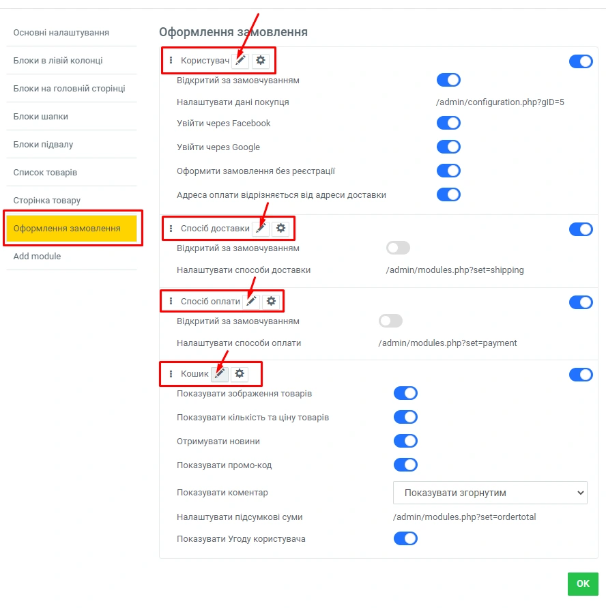Edit Спосіб оплати with pencil icon
The height and width of the screenshot is (608, 606).
coord(252,301)
